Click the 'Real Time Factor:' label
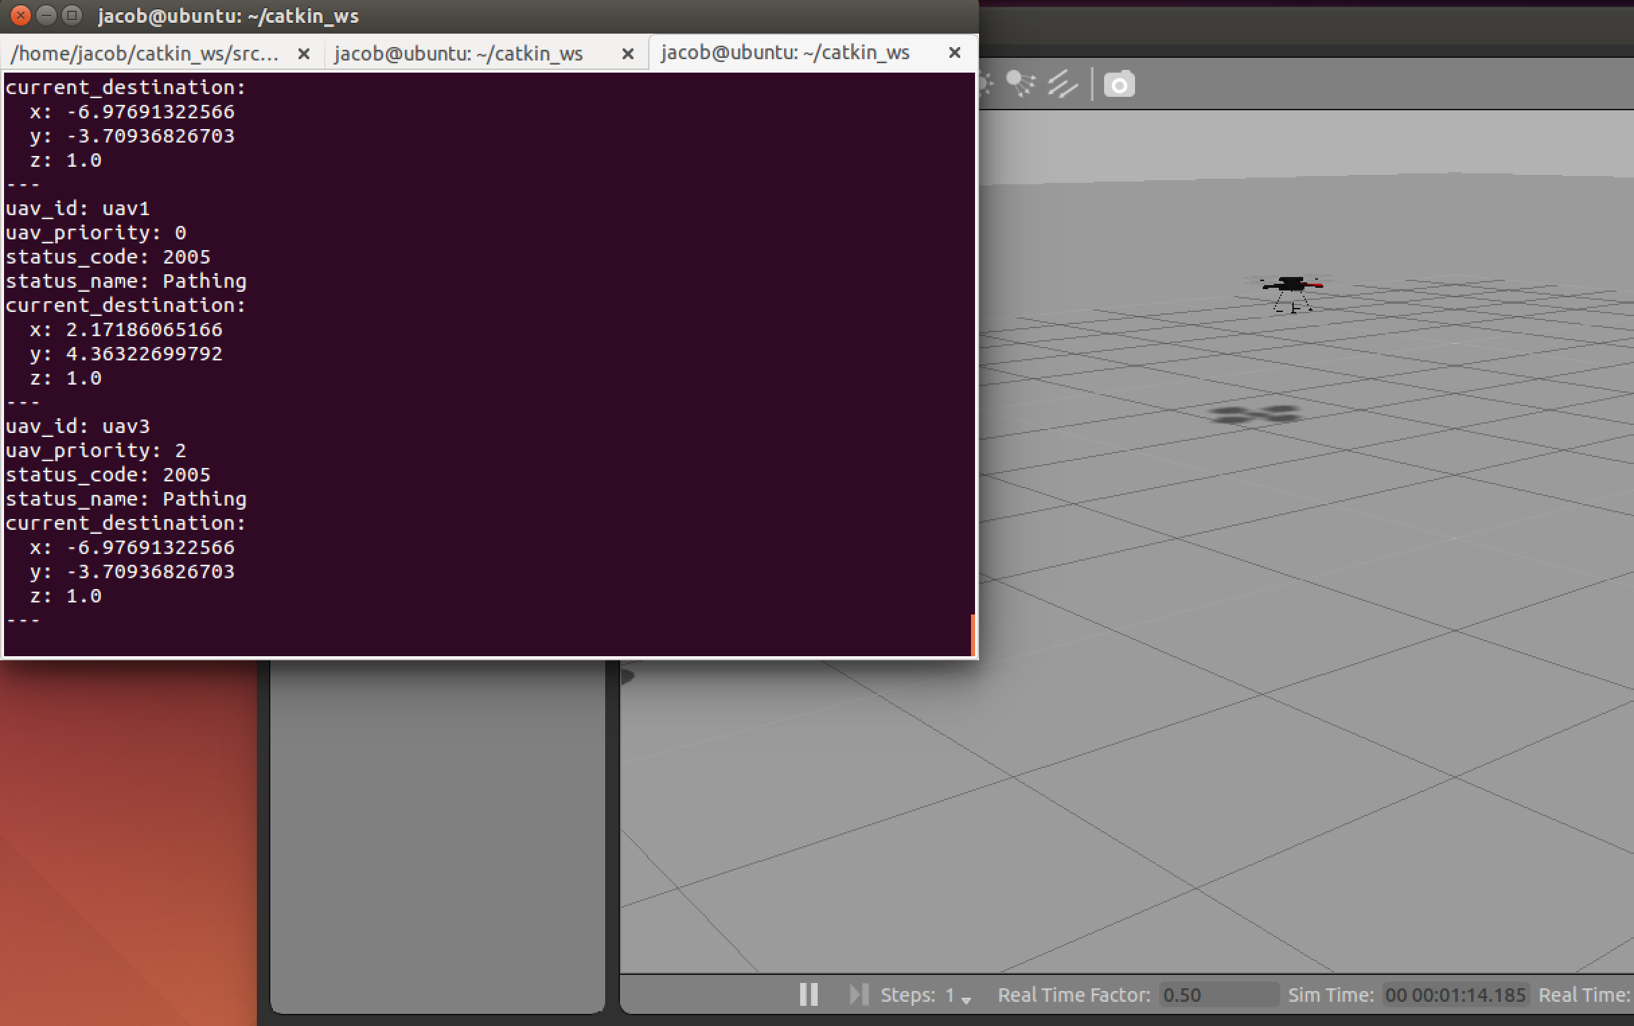The width and height of the screenshot is (1634, 1026). 1074,995
